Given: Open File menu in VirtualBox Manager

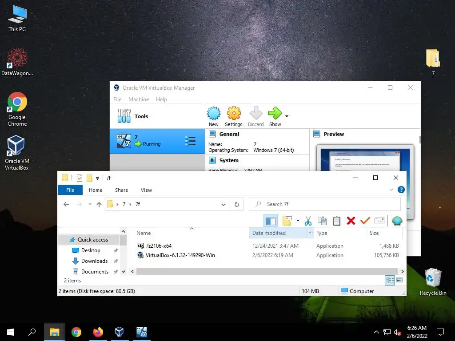Looking at the screenshot, I should tap(117, 99).
